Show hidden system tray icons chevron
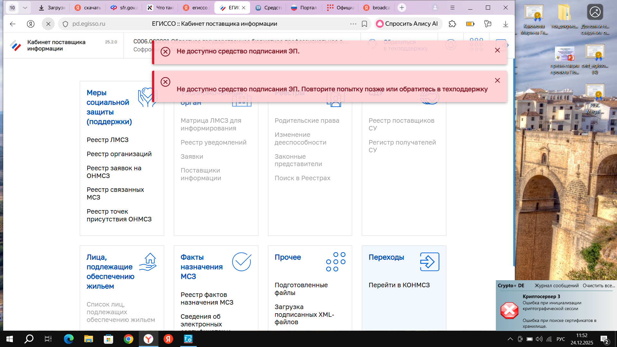Screen dimensions: 617x347 click(x=510, y=339)
